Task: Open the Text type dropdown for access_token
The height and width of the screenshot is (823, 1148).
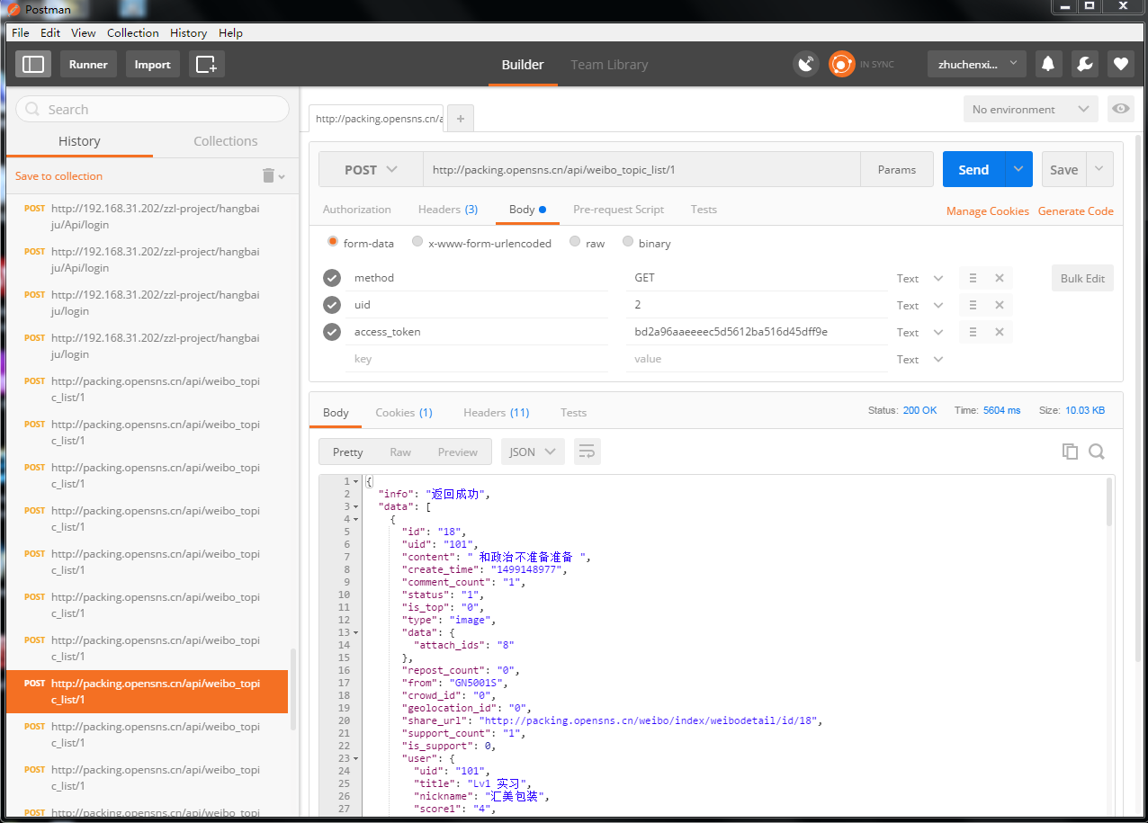Action: click(919, 333)
